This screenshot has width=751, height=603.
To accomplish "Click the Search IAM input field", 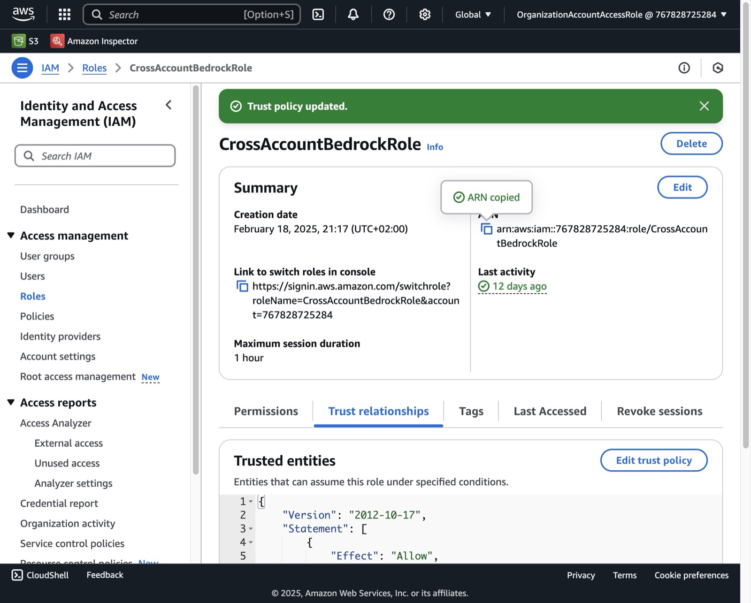I will [x=95, y=156].
